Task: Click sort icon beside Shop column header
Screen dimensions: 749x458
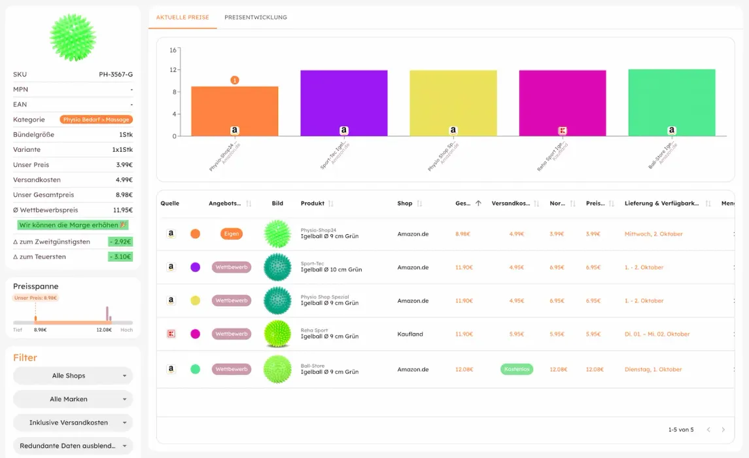Action: click(x=419, y=203)
